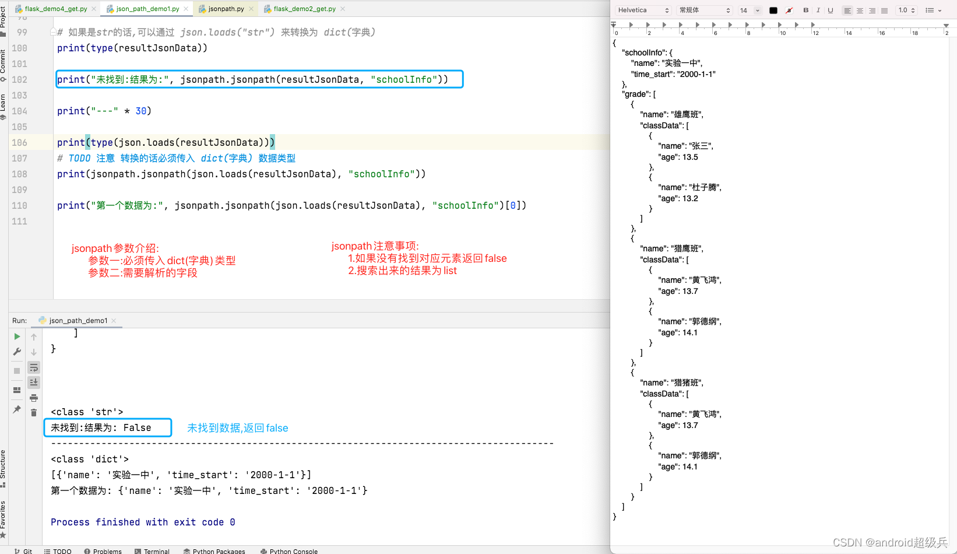Toggle scroll to end of console output
Viewport: 957px width, 554px height.
tap(34, 382)
